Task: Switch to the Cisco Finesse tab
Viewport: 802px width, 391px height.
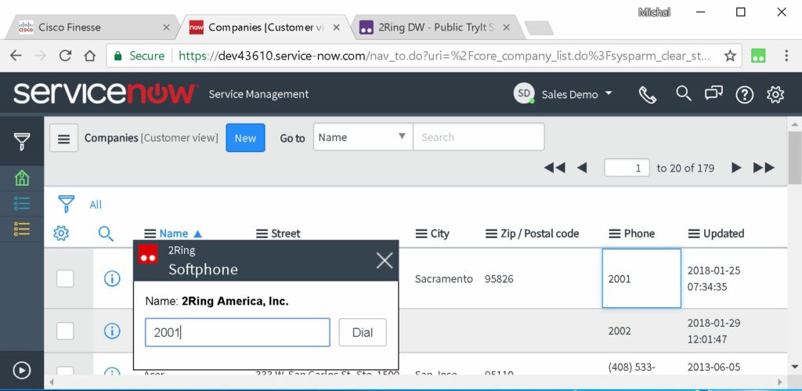Action: [92, 27]
